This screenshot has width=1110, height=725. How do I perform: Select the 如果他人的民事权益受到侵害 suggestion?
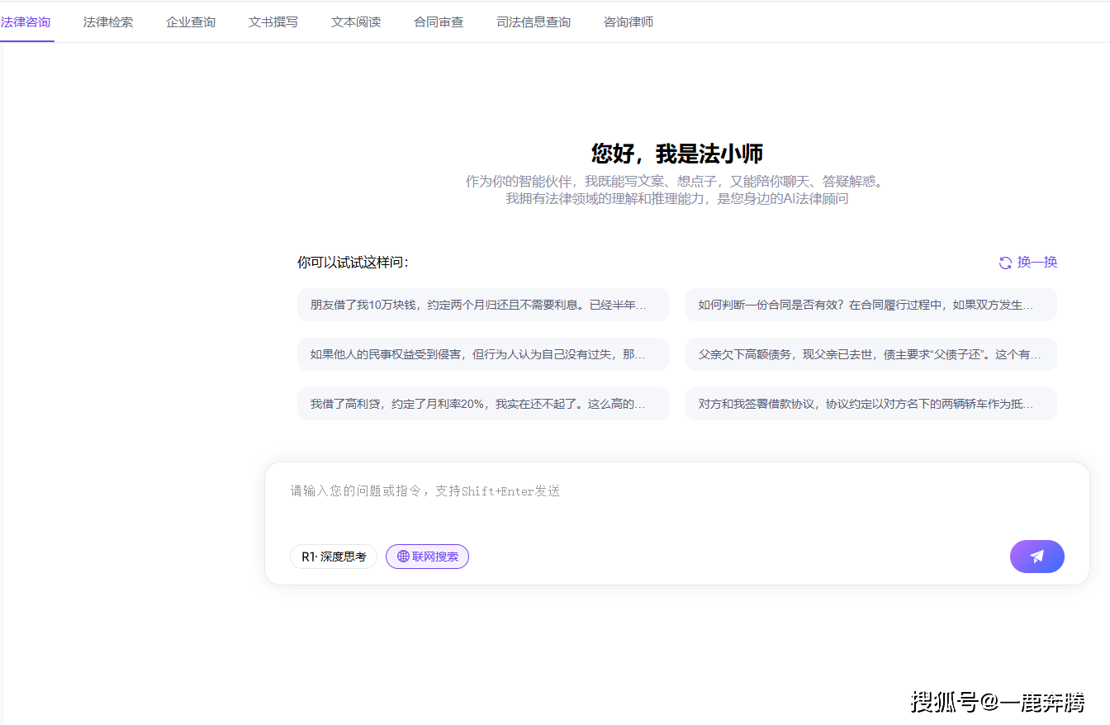click(x=482, y=354)
